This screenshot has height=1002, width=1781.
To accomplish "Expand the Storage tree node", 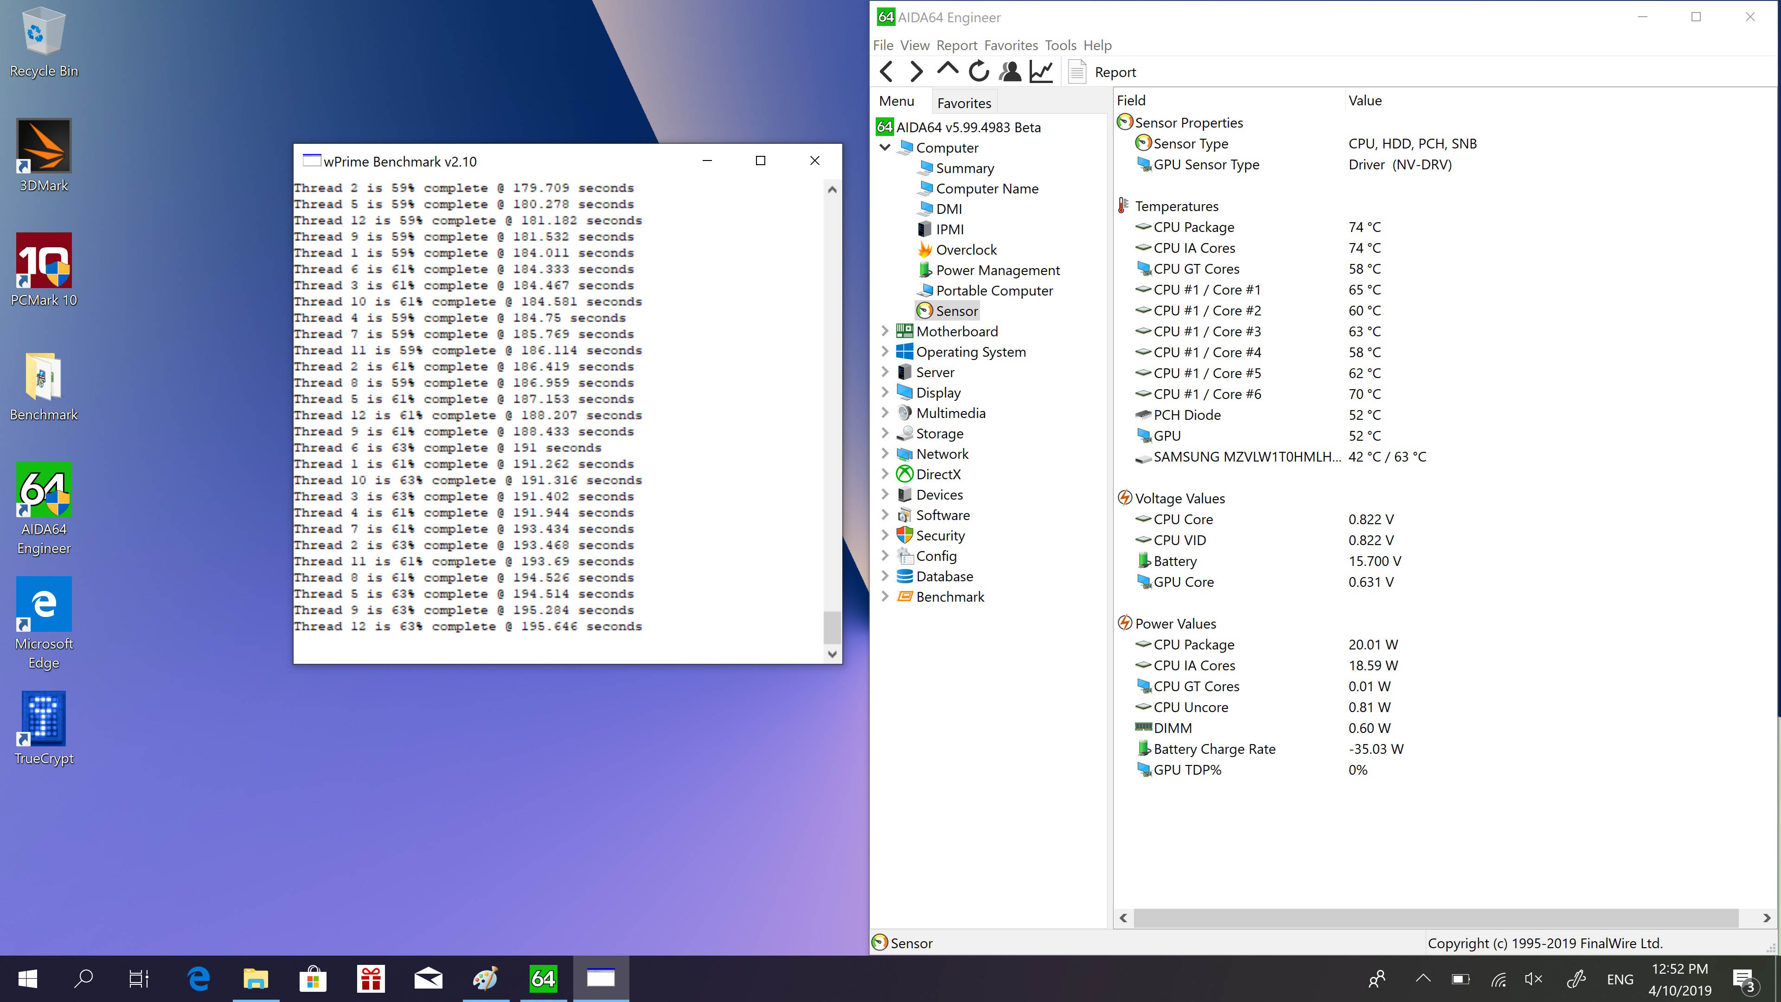I will (x=884, y=433).
